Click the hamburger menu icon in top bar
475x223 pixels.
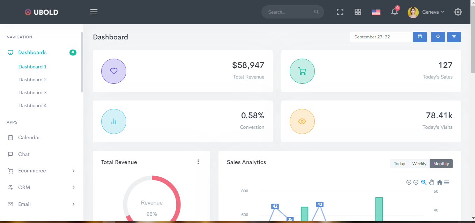[94, 12]
